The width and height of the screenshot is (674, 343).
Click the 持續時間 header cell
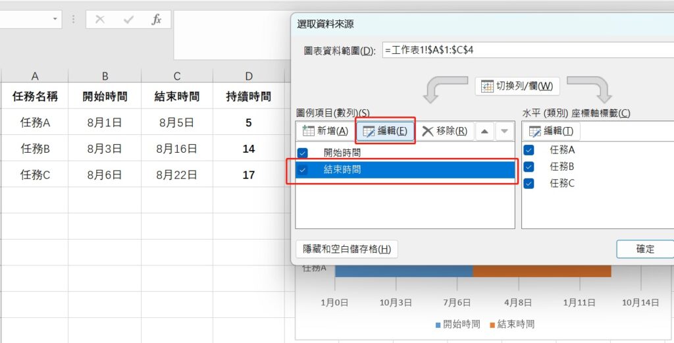point(249,96)
